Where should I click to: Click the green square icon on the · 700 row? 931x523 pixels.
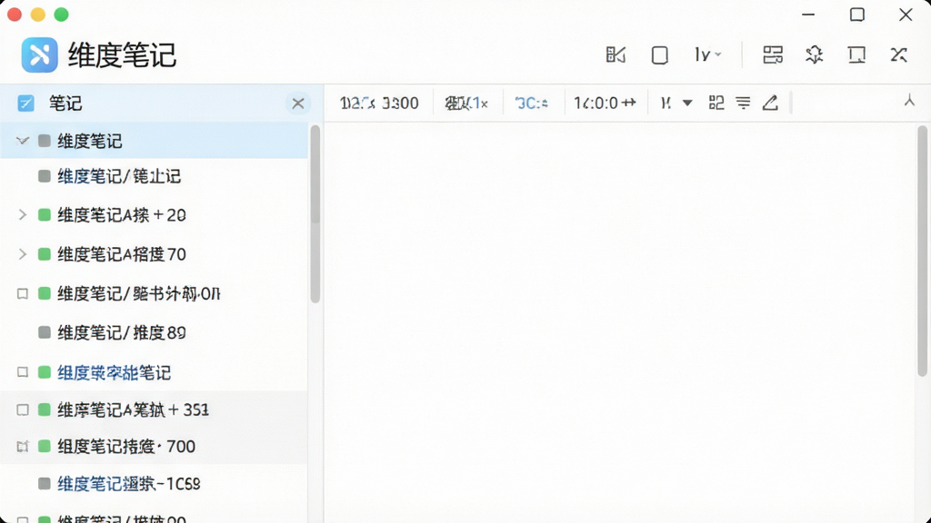click(44, 447)
